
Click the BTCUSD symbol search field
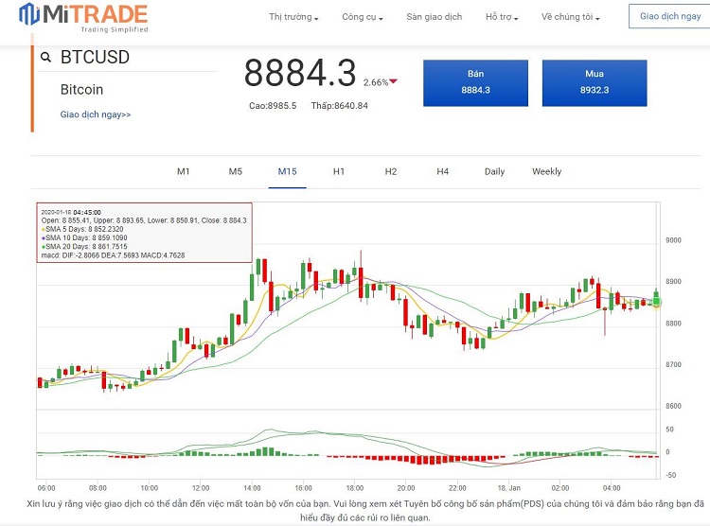[133, 58]
